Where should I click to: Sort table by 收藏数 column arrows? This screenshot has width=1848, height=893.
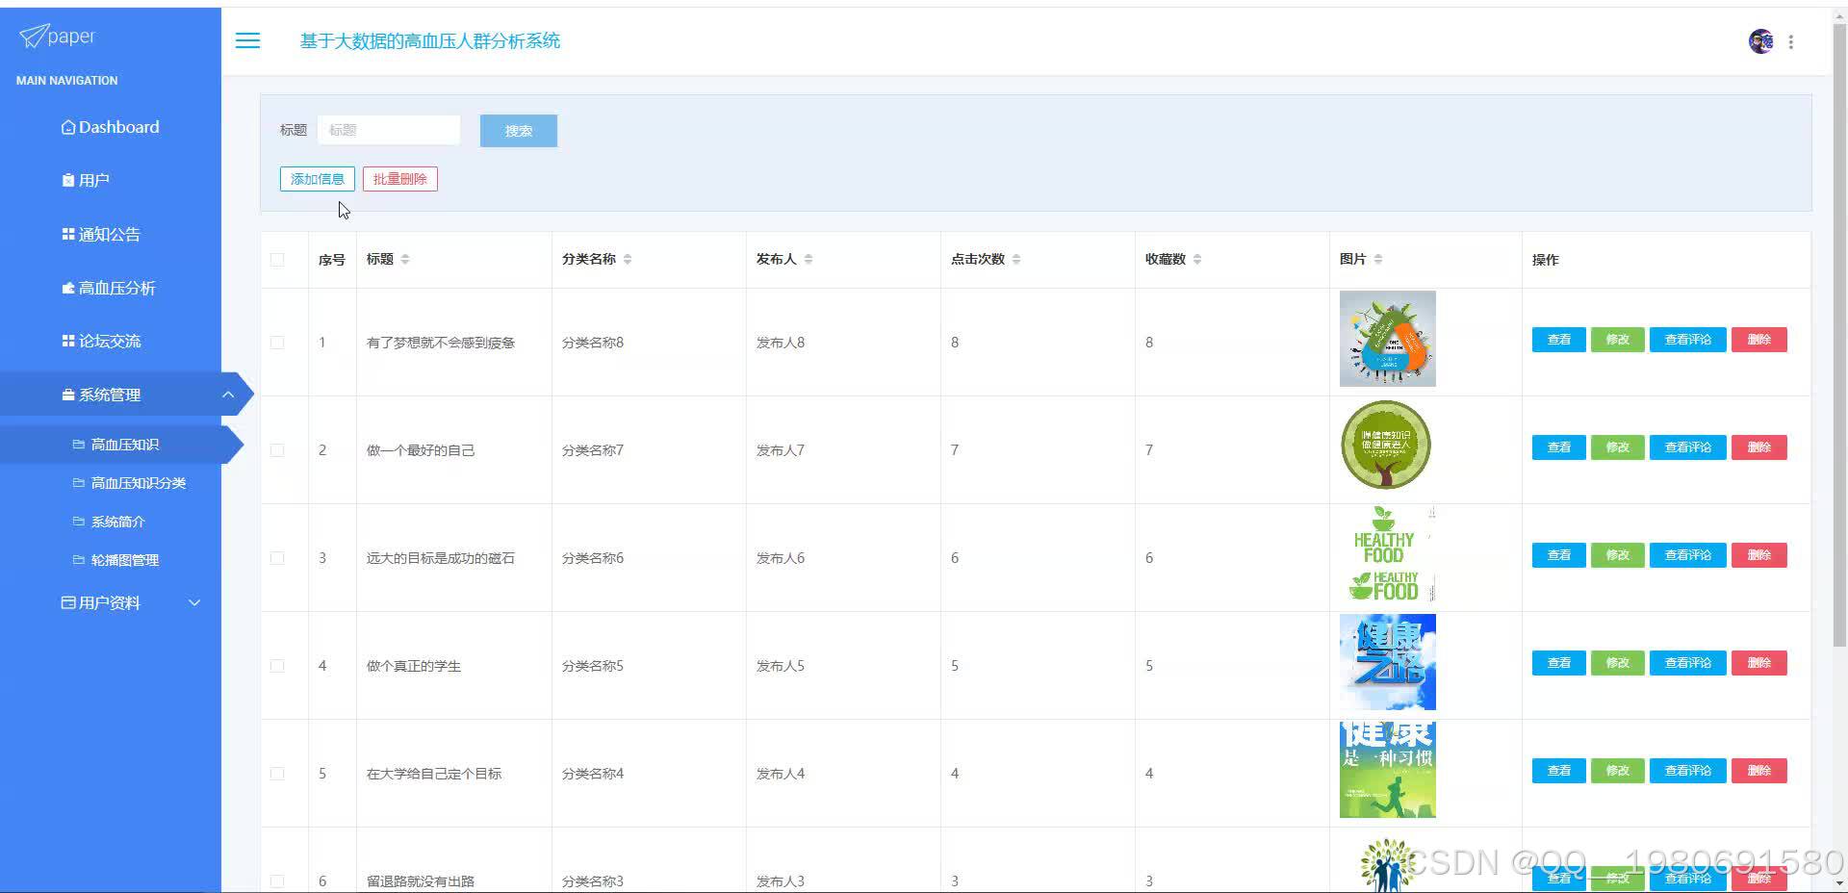[x=1197, y=259]
